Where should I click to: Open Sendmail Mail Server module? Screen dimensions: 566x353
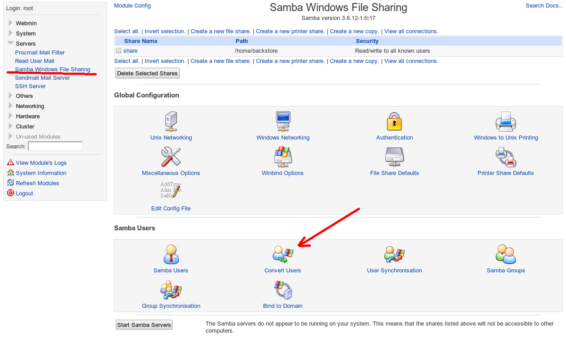click(42, 78)
